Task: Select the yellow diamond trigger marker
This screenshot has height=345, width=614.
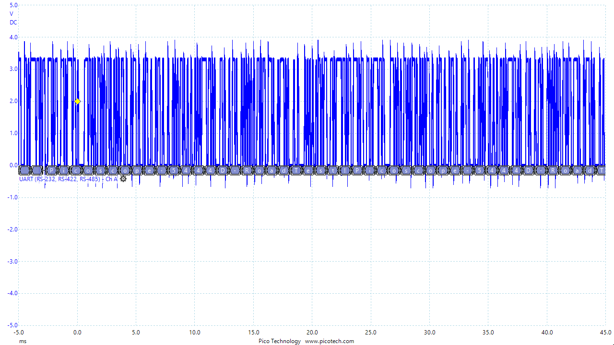Action: [x=77, y=102]
